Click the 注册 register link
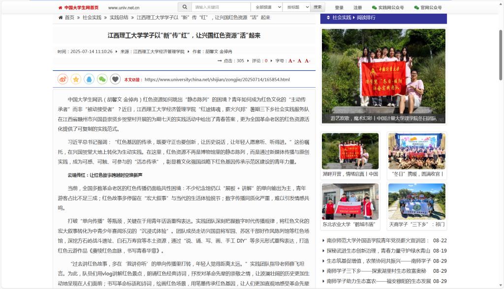 pyautogui.click(x=358, y=8)
